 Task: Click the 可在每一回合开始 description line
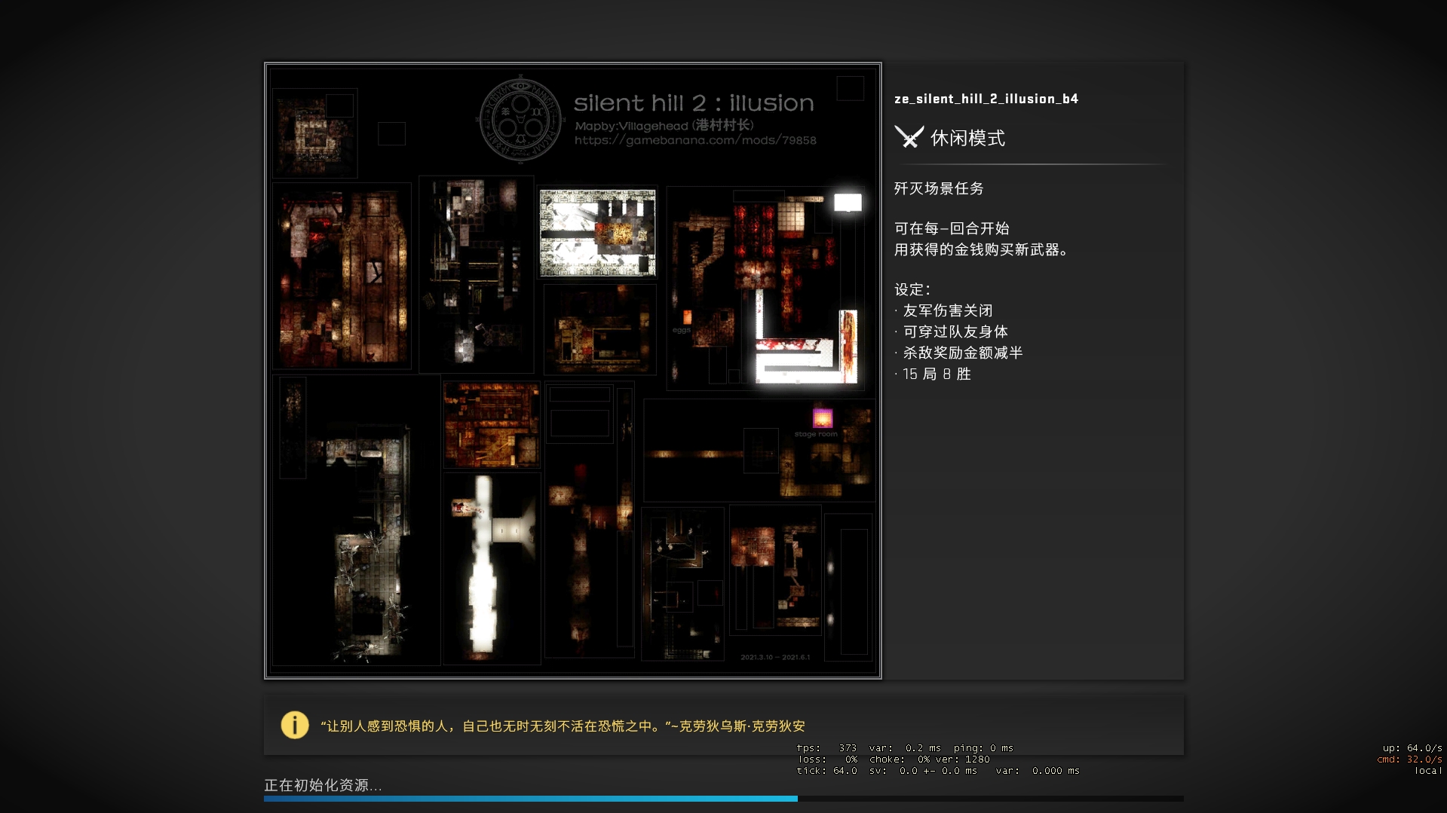point(952,228)
